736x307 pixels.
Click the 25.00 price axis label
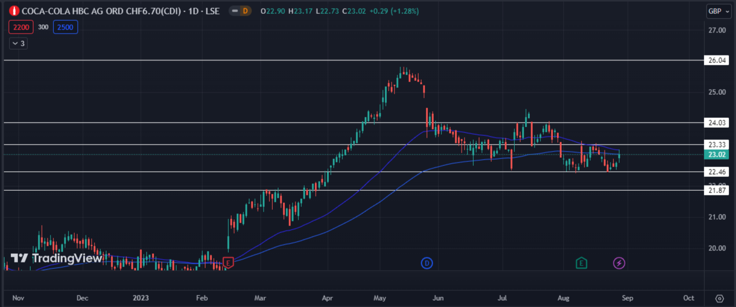[x=716, y=92]
